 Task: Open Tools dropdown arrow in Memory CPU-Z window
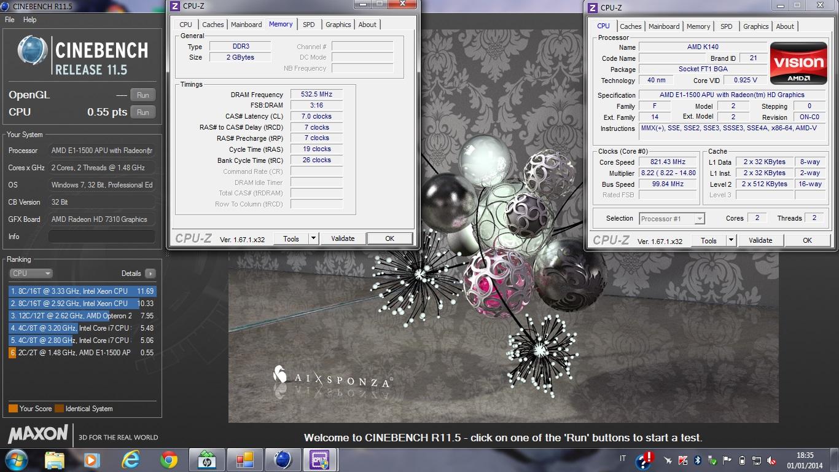coord(313,238)
